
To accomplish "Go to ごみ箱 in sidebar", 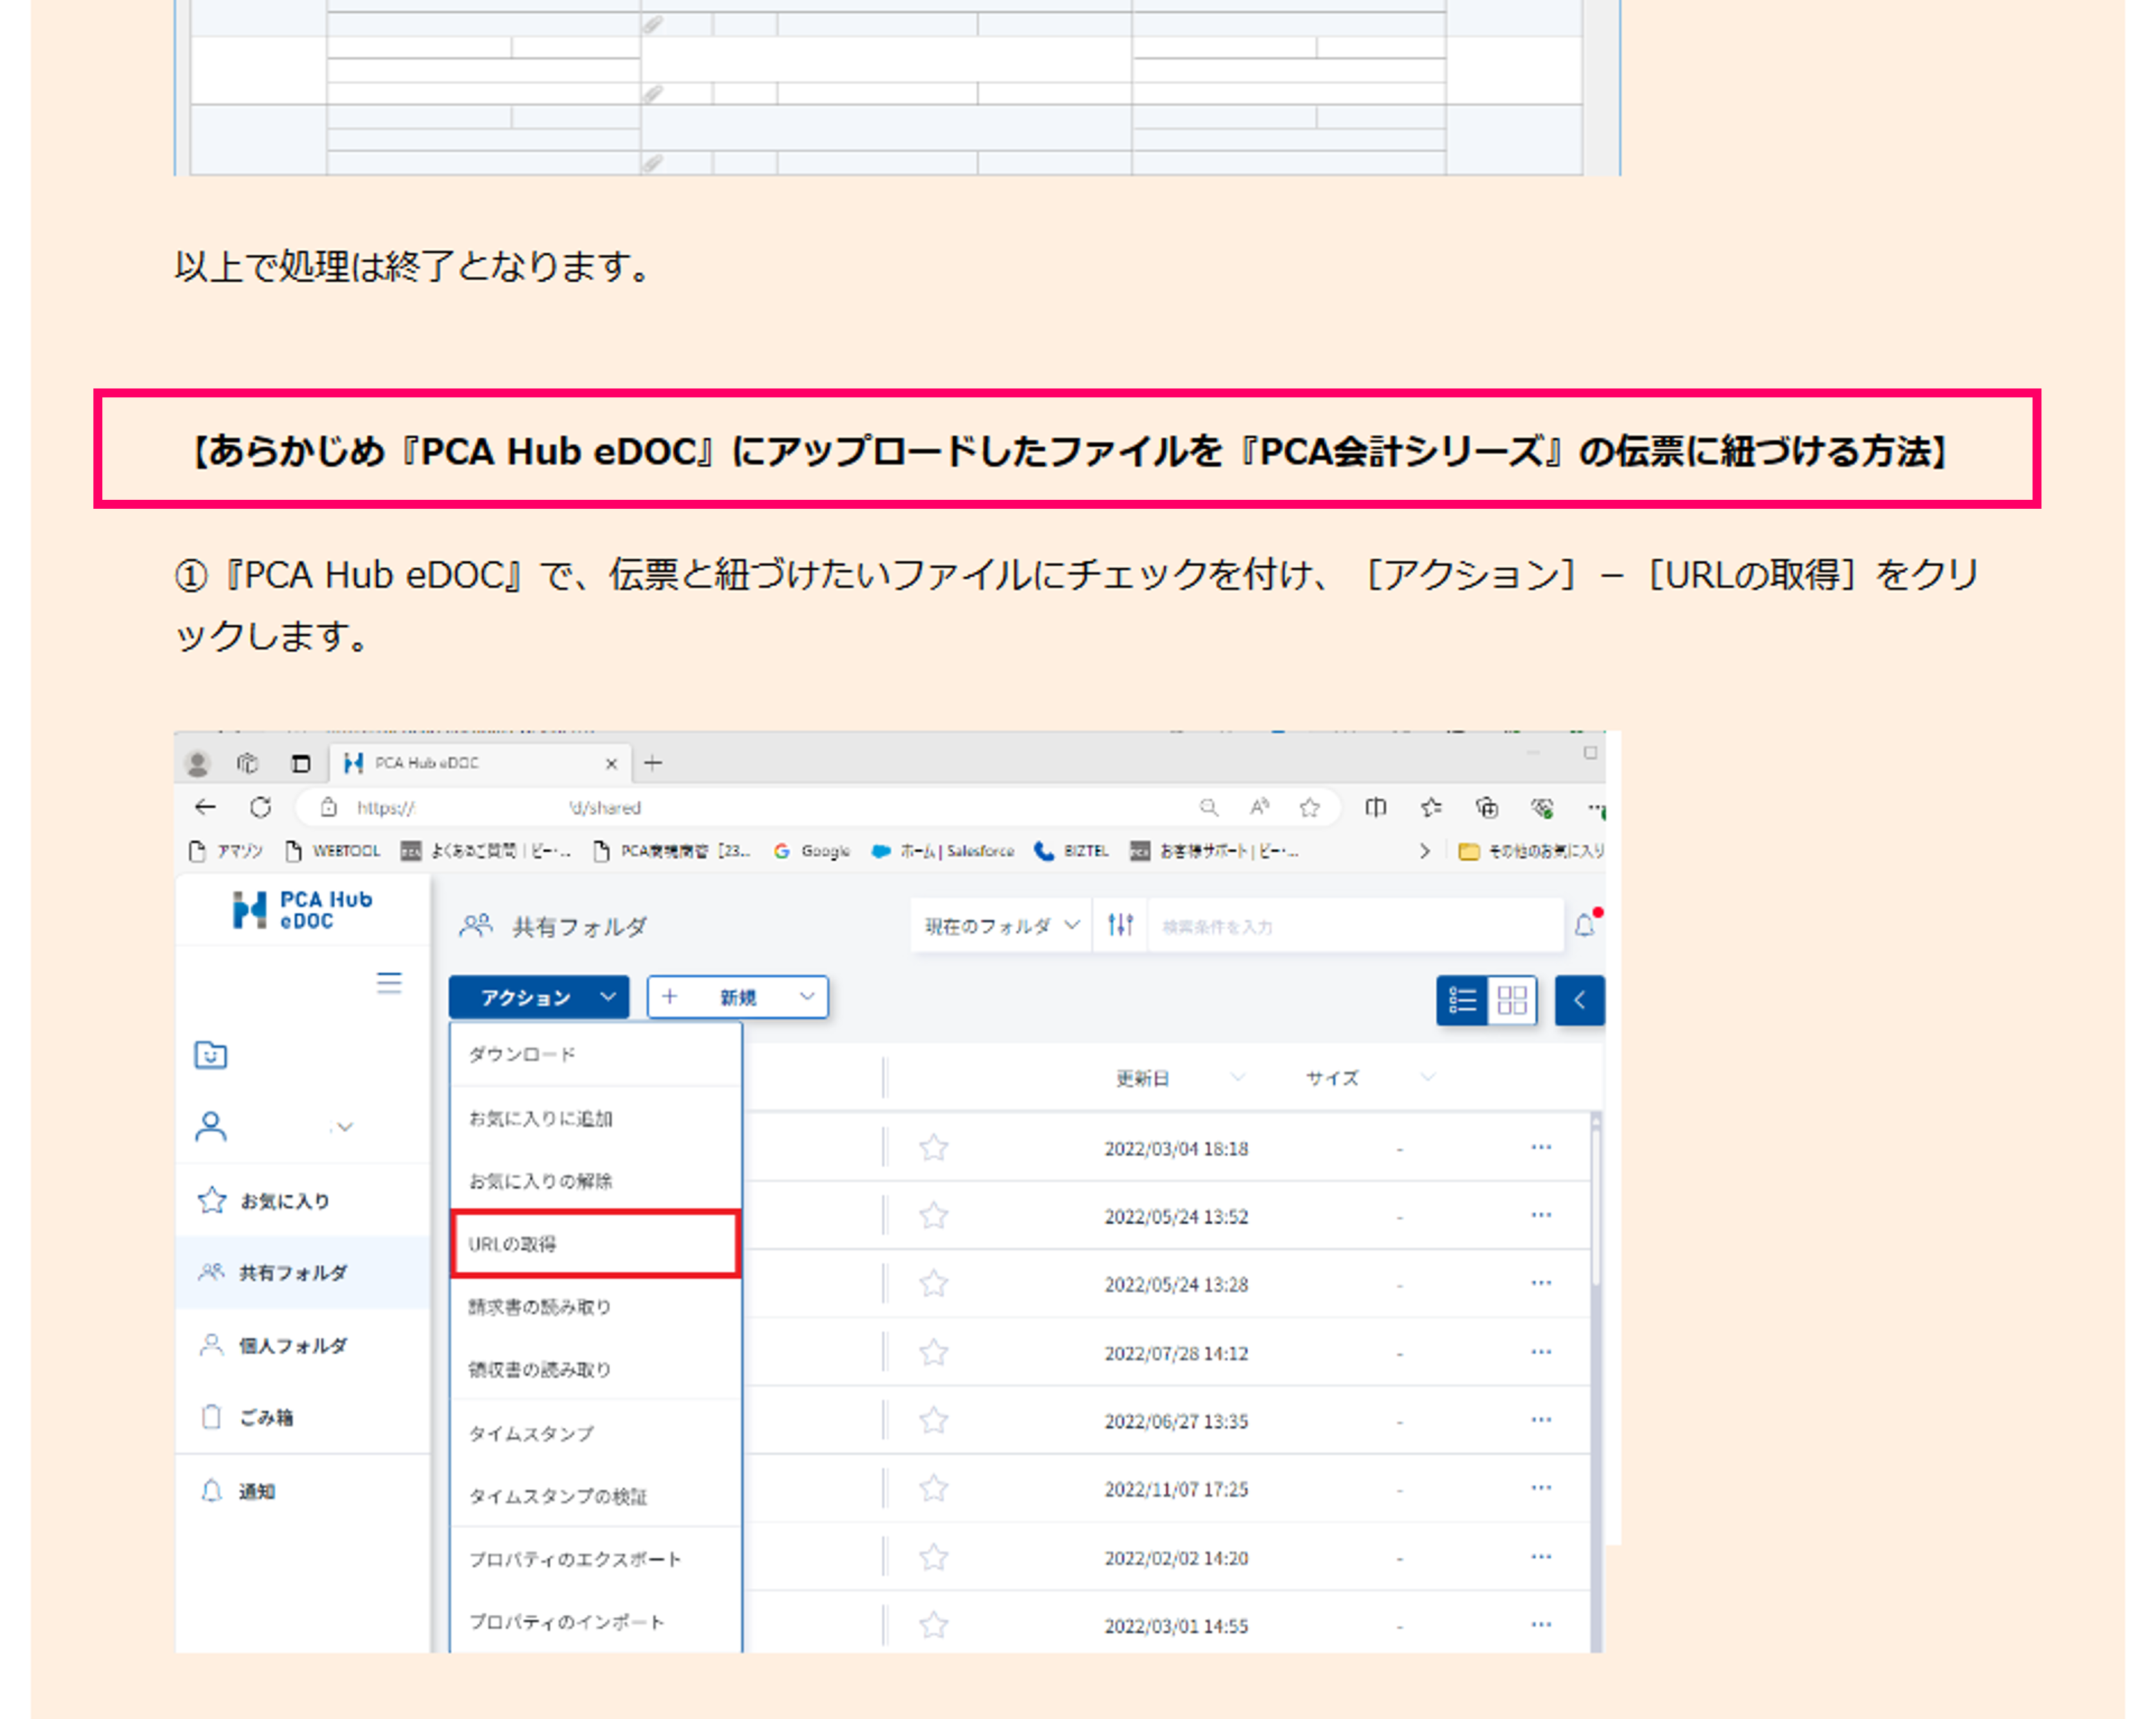I will [x=265, y=1418].
